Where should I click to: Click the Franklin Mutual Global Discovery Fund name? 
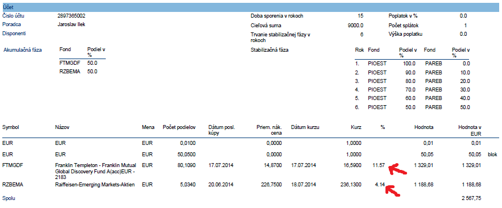(x=96, y=170)
